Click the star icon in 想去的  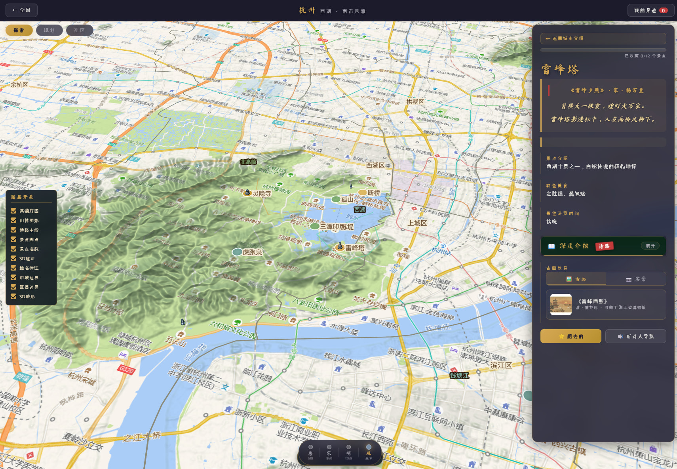(561, 336)
